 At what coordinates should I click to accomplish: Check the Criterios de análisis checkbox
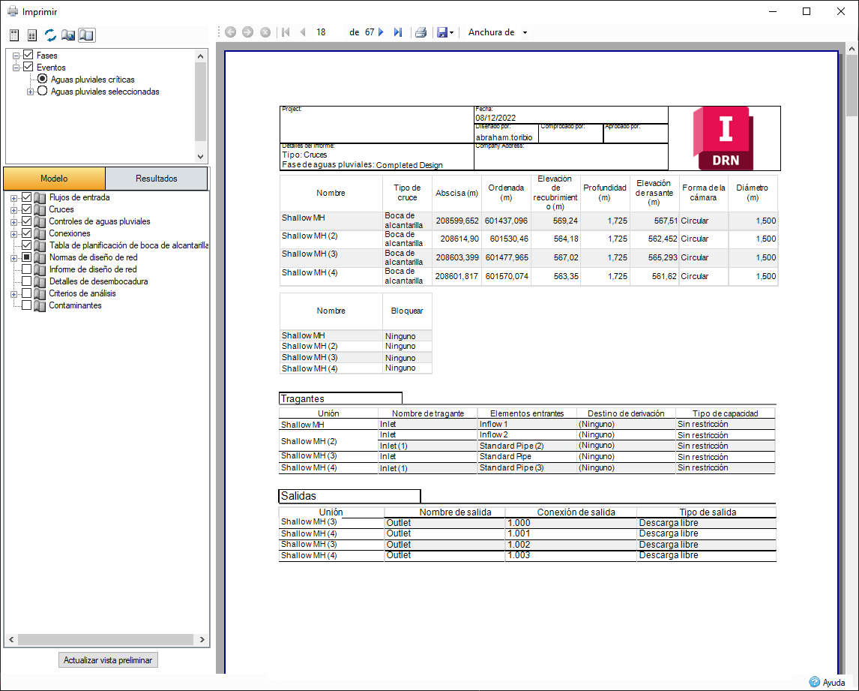[x=26, y=293]
